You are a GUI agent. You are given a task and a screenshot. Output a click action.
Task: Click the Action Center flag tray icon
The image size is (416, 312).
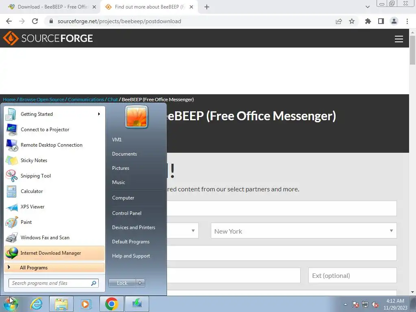pos(355,304)
